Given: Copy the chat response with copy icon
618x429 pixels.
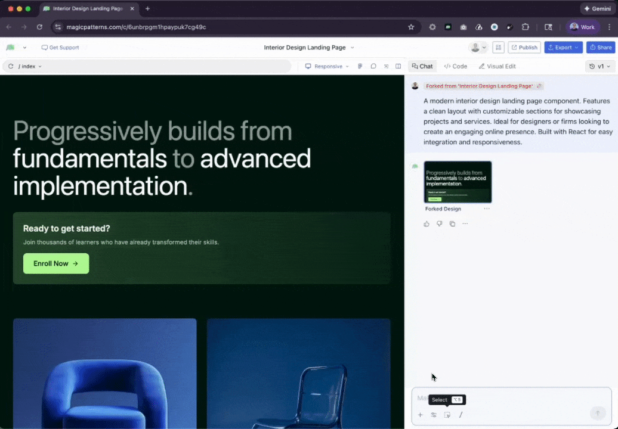Looking at the screenshot, I should click(x=452, y=224).
